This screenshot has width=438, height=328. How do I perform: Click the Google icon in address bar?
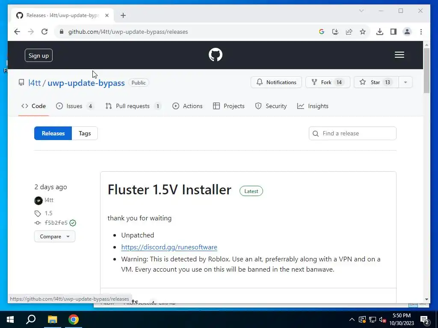click(322, 32)
